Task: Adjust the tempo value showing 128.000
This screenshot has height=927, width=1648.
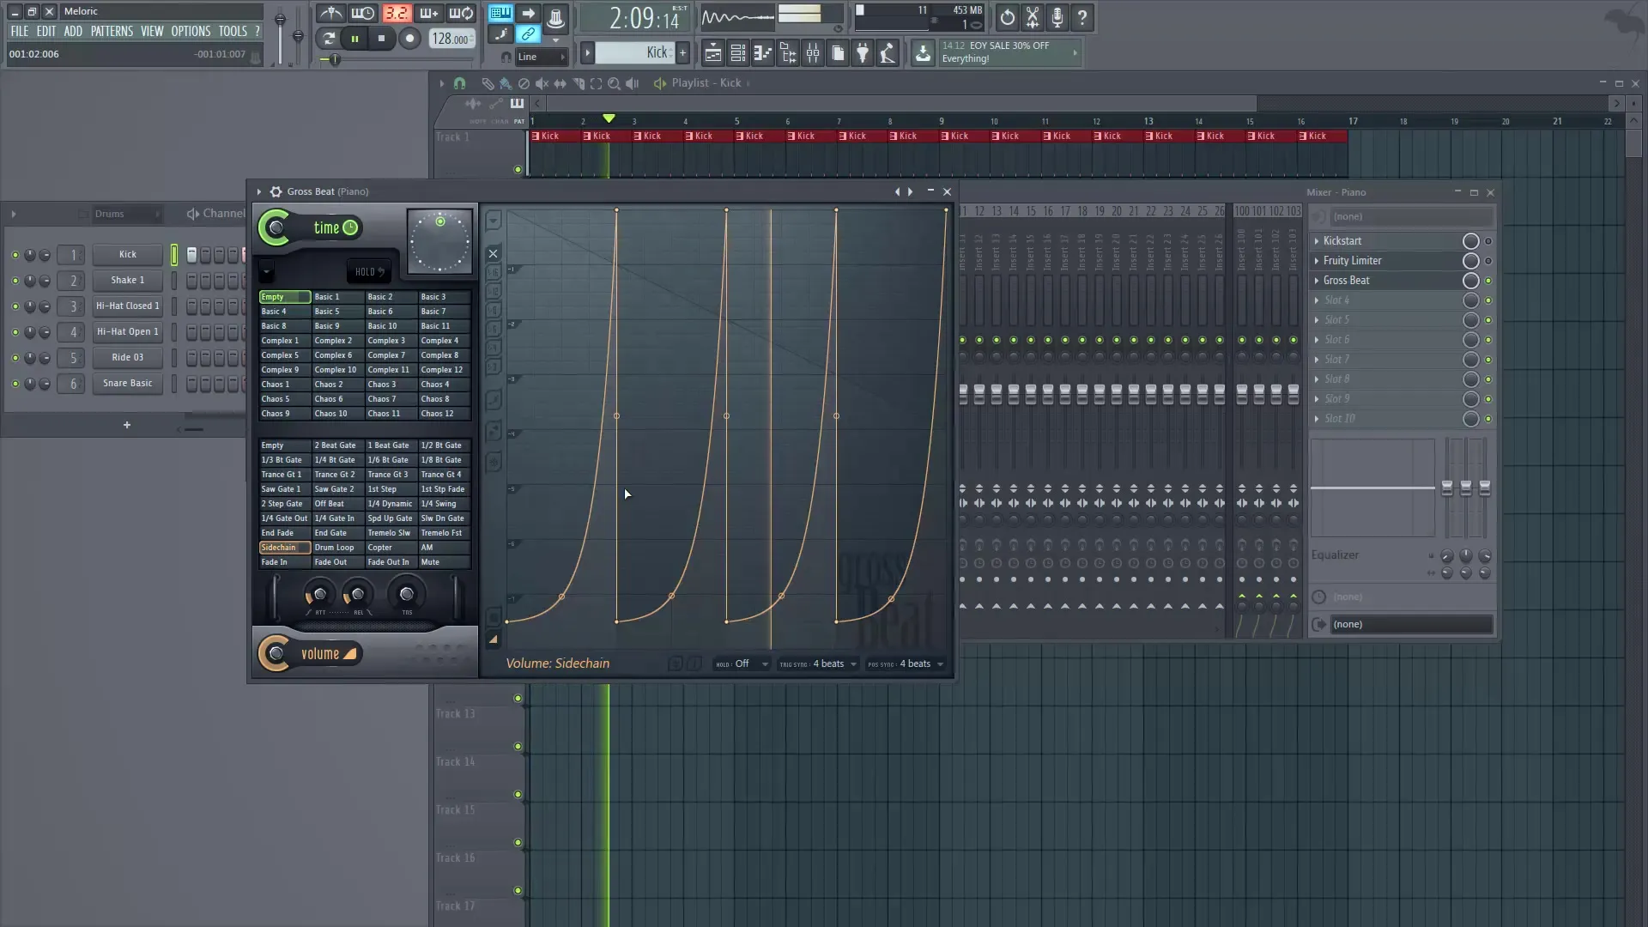Action: click(450, 39)
